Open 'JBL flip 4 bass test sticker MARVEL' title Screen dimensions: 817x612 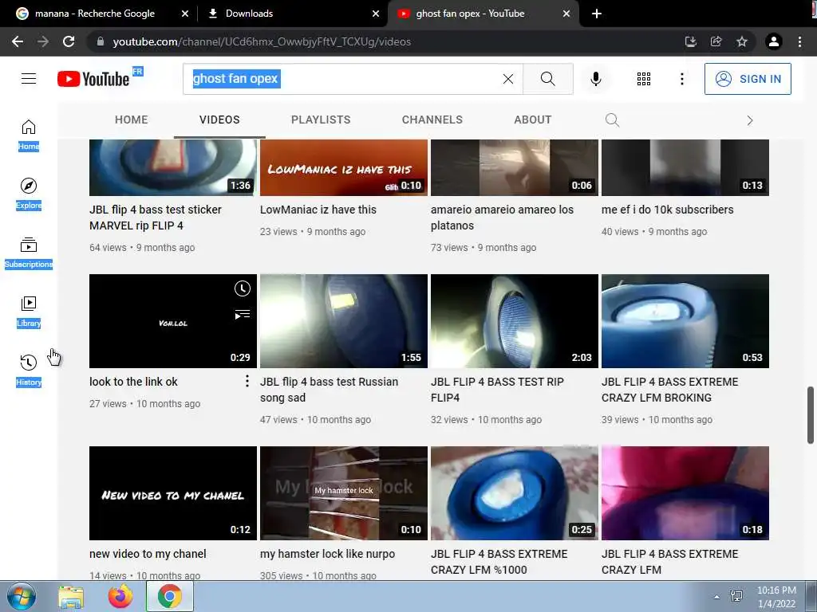click(156, 218)
